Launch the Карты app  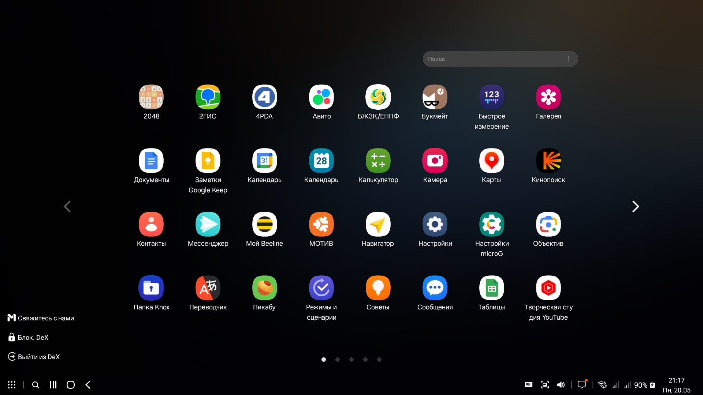pyautogui.click(x=492, y=161)
